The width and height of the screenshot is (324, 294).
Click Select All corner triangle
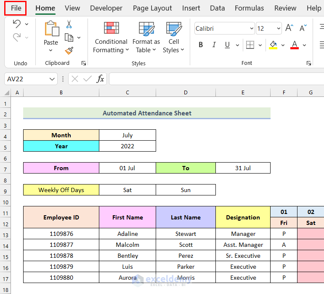pyautogui.click(x=7, y=93)
